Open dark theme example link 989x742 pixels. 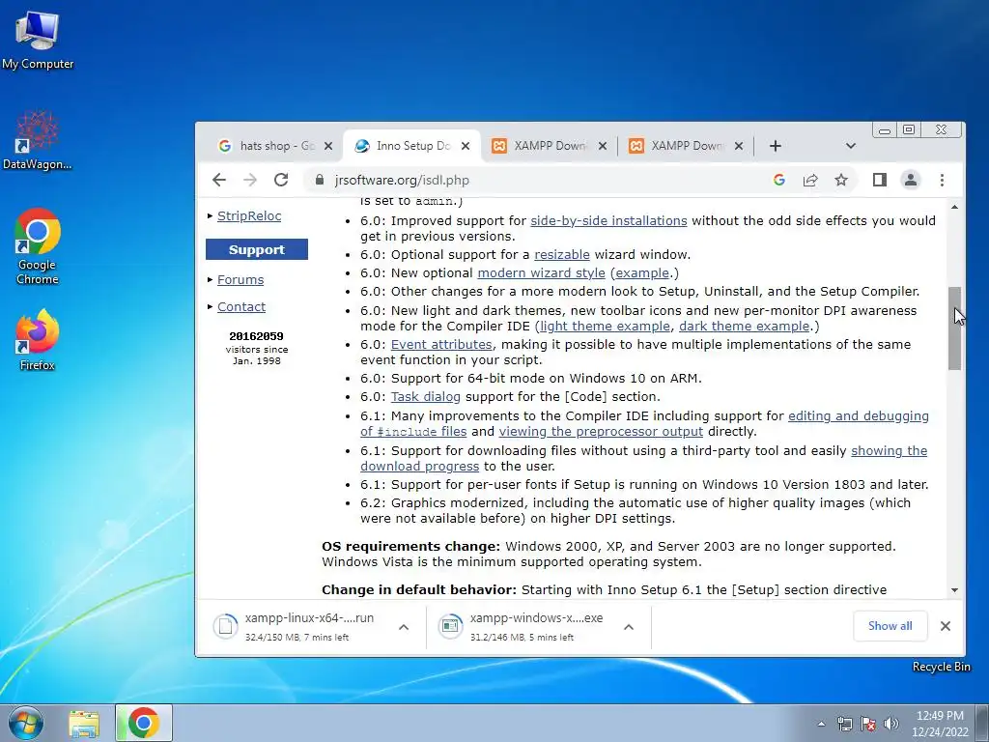(x=745, y=327)
